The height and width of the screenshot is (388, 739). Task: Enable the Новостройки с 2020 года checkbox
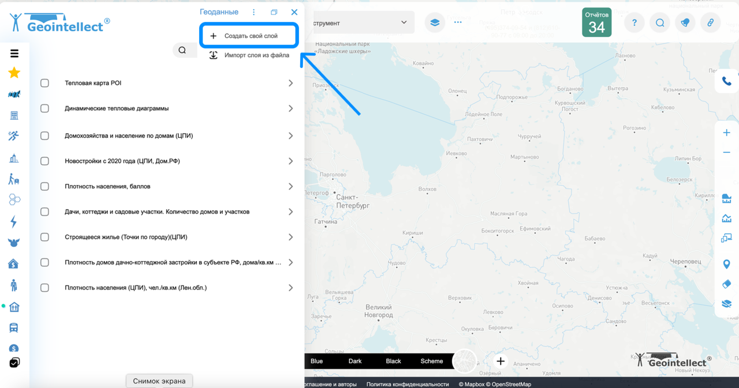pyautogui.click(x=44, y=161)
